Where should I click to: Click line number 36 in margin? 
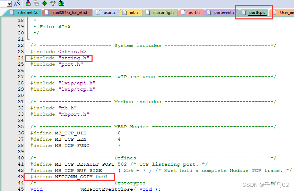21,133
